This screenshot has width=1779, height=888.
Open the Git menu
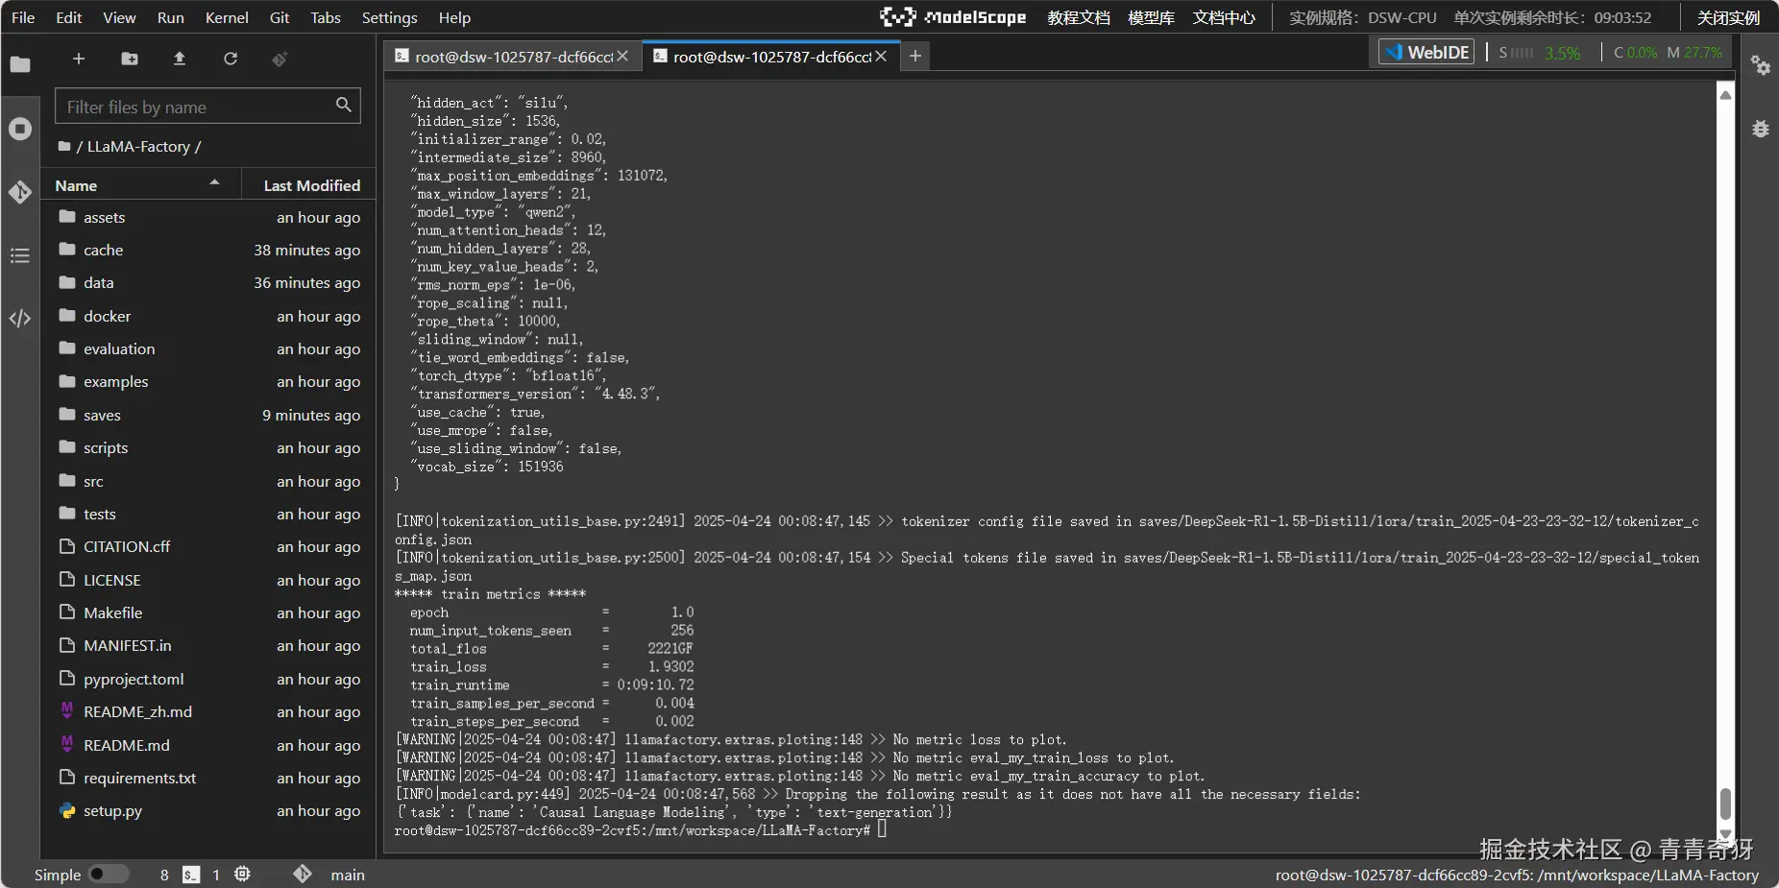click(280, 17)
